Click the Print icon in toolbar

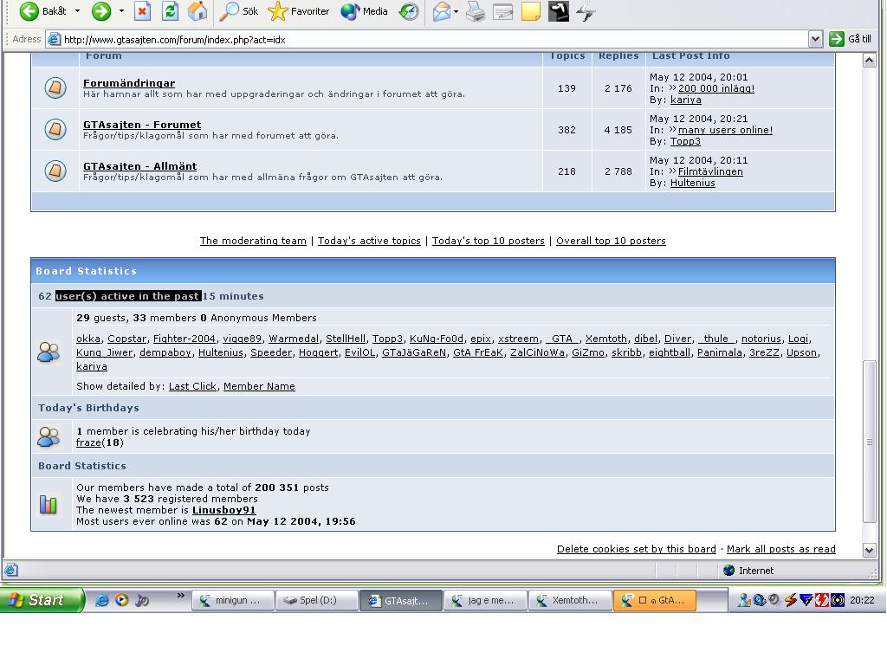(x=476, y=11)
